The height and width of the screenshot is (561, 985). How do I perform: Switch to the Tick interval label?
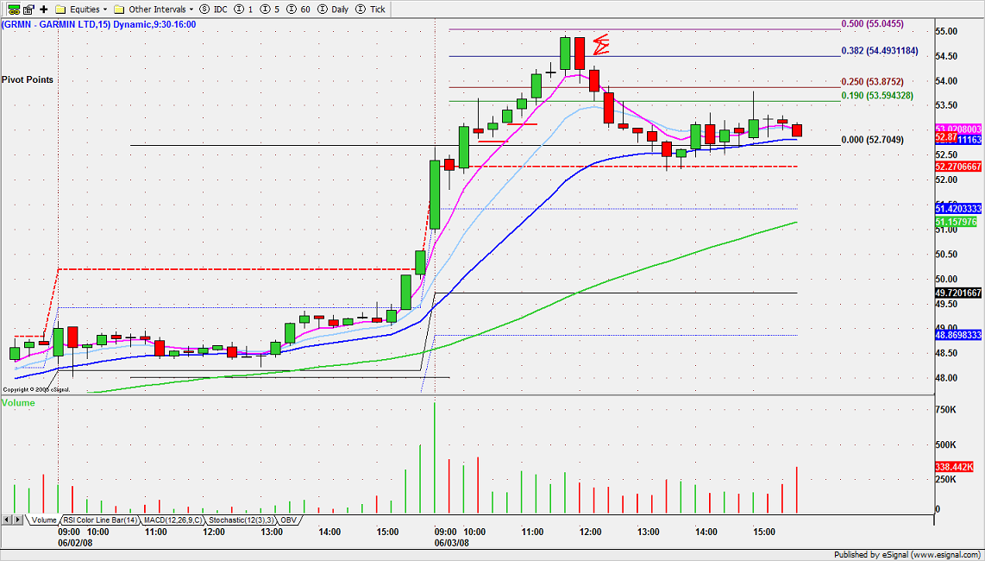click(x=378, y=9)
